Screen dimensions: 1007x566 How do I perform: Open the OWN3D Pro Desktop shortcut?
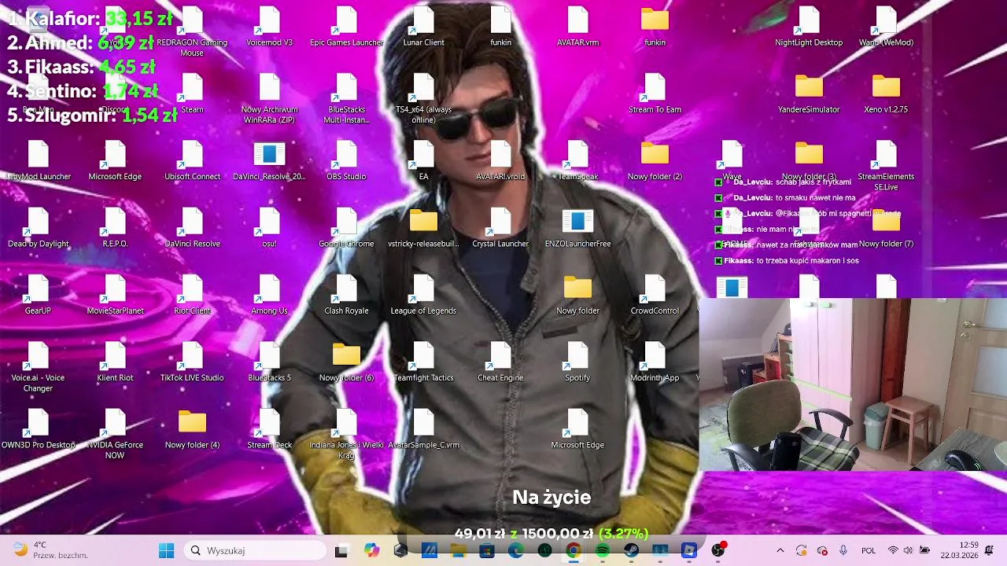tap(38, 428)
